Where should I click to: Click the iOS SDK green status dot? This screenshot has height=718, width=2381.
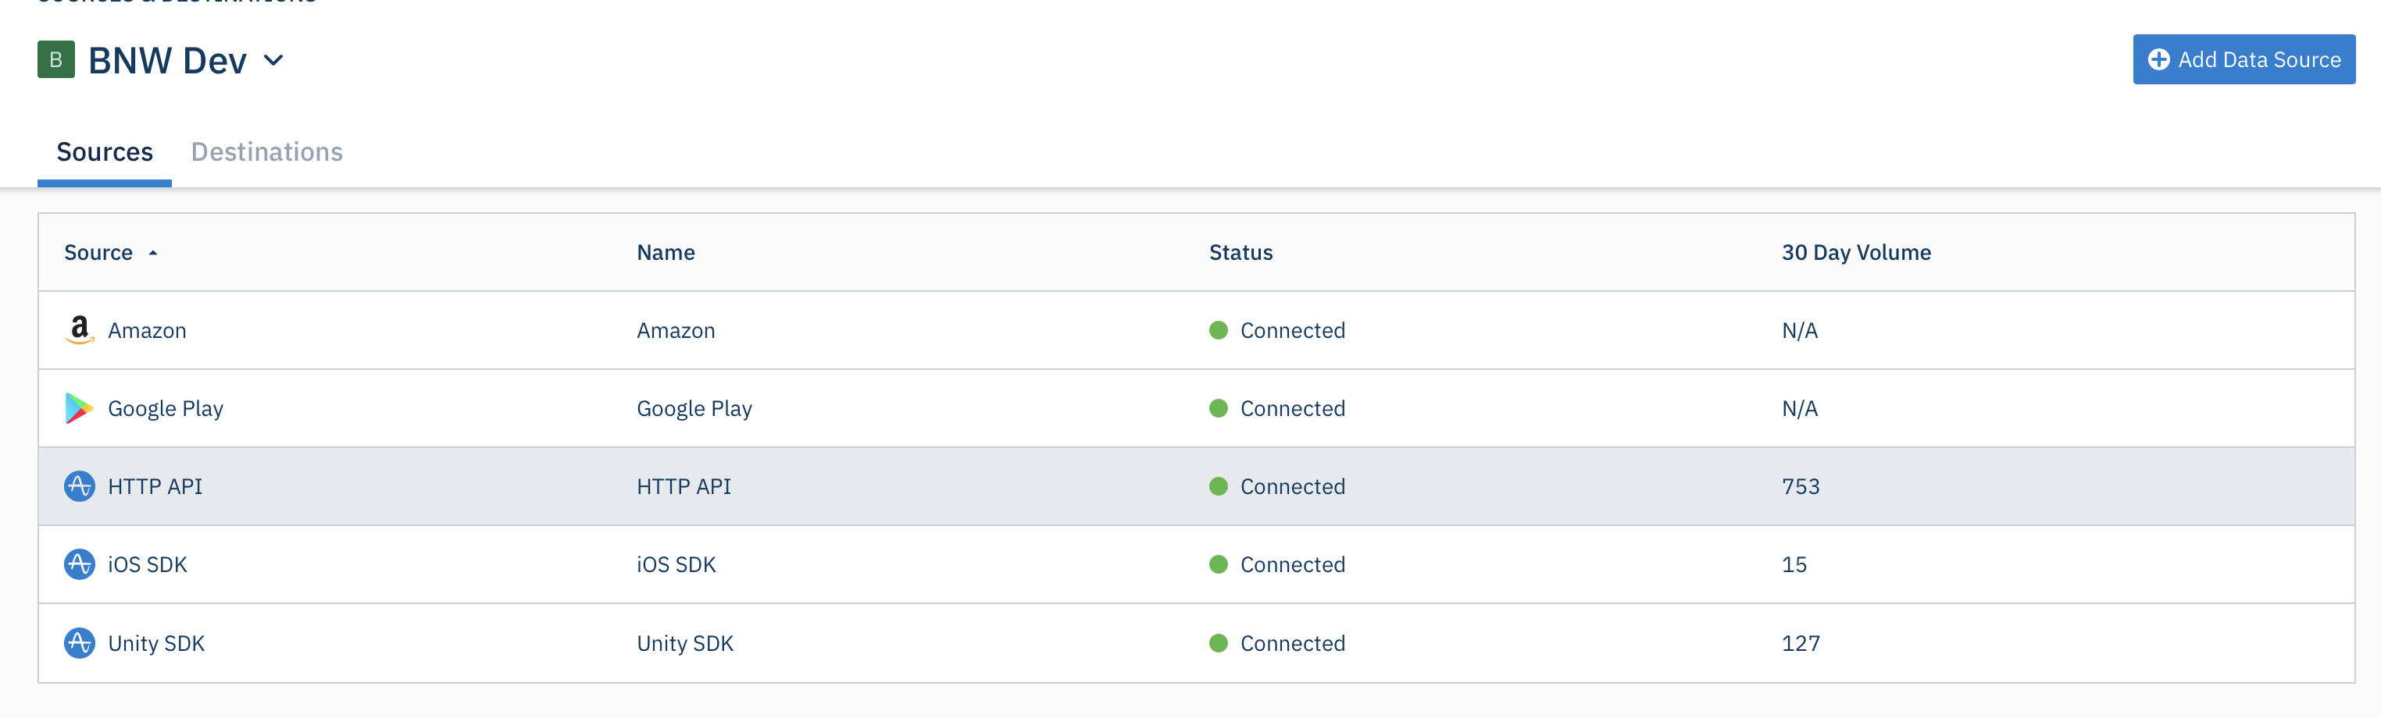1218,564
